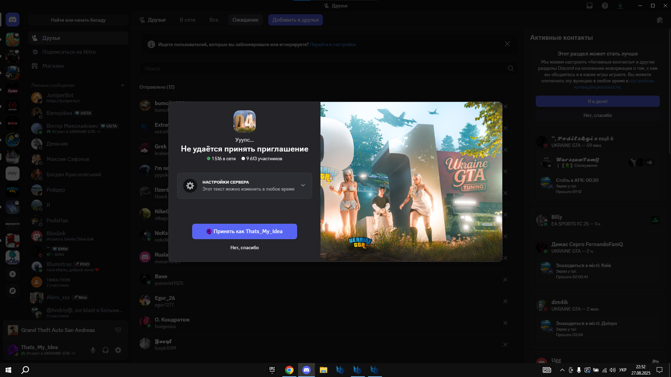
Task: Open "Найти или начать беседу" search box
Action: [78, 20]
